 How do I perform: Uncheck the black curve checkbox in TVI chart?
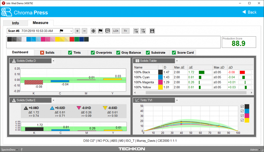coord(242,106)
